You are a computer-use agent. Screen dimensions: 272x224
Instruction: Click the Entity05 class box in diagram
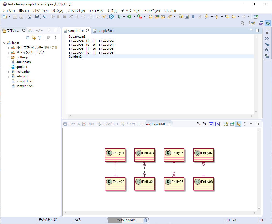(x=174, y=155)
